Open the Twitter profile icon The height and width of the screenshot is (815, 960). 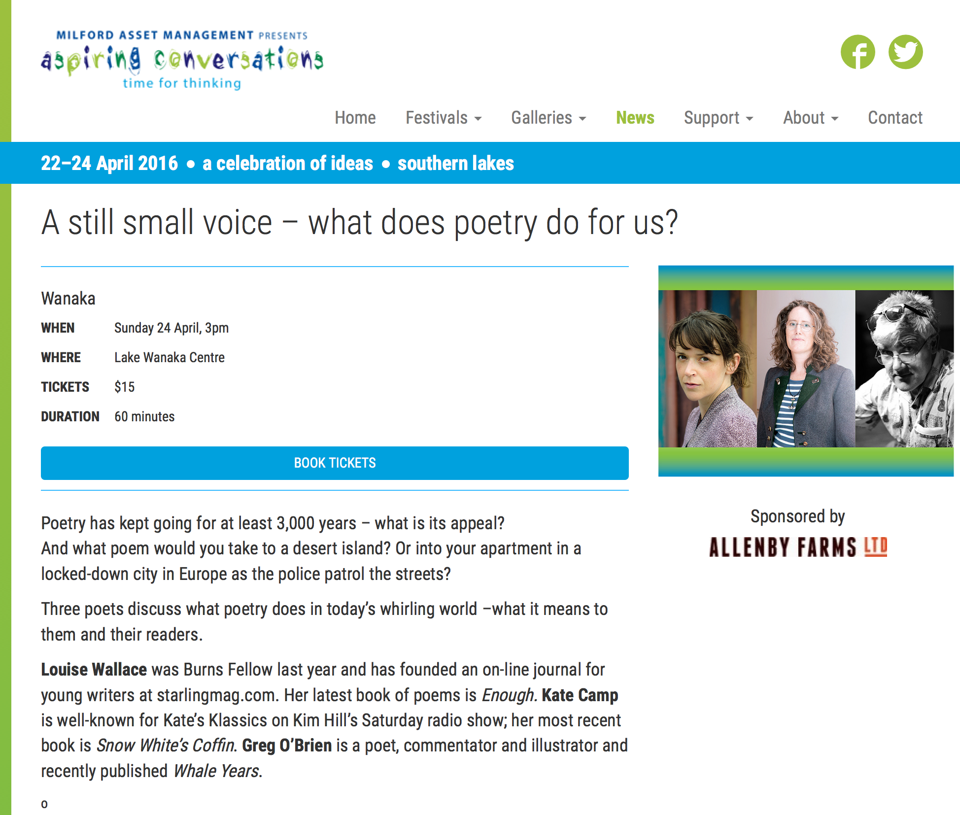tap(905, 52)
